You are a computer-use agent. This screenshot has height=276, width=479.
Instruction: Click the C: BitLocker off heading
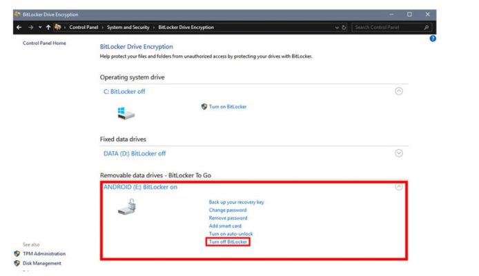124,92
